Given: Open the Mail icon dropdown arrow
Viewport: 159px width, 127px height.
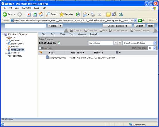Looking at the screenshot, I should [88, 14].
